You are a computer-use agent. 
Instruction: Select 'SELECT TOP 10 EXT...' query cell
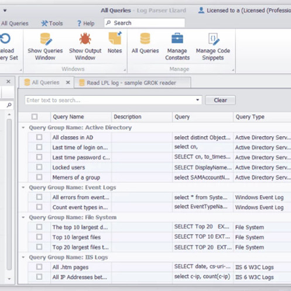coord(202,237)
